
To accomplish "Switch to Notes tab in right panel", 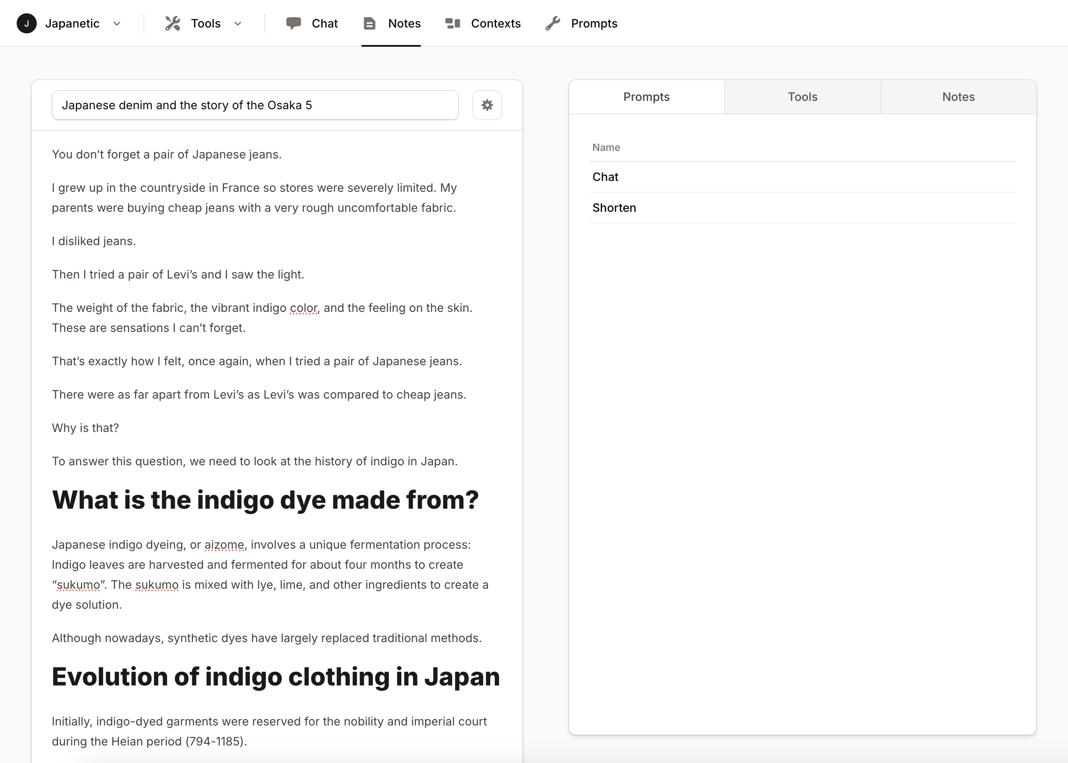I will click(957, 96).
